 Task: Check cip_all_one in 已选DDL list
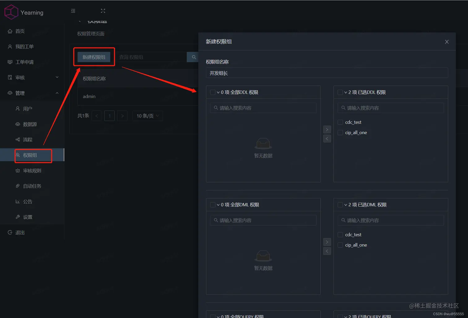[340, 133]
